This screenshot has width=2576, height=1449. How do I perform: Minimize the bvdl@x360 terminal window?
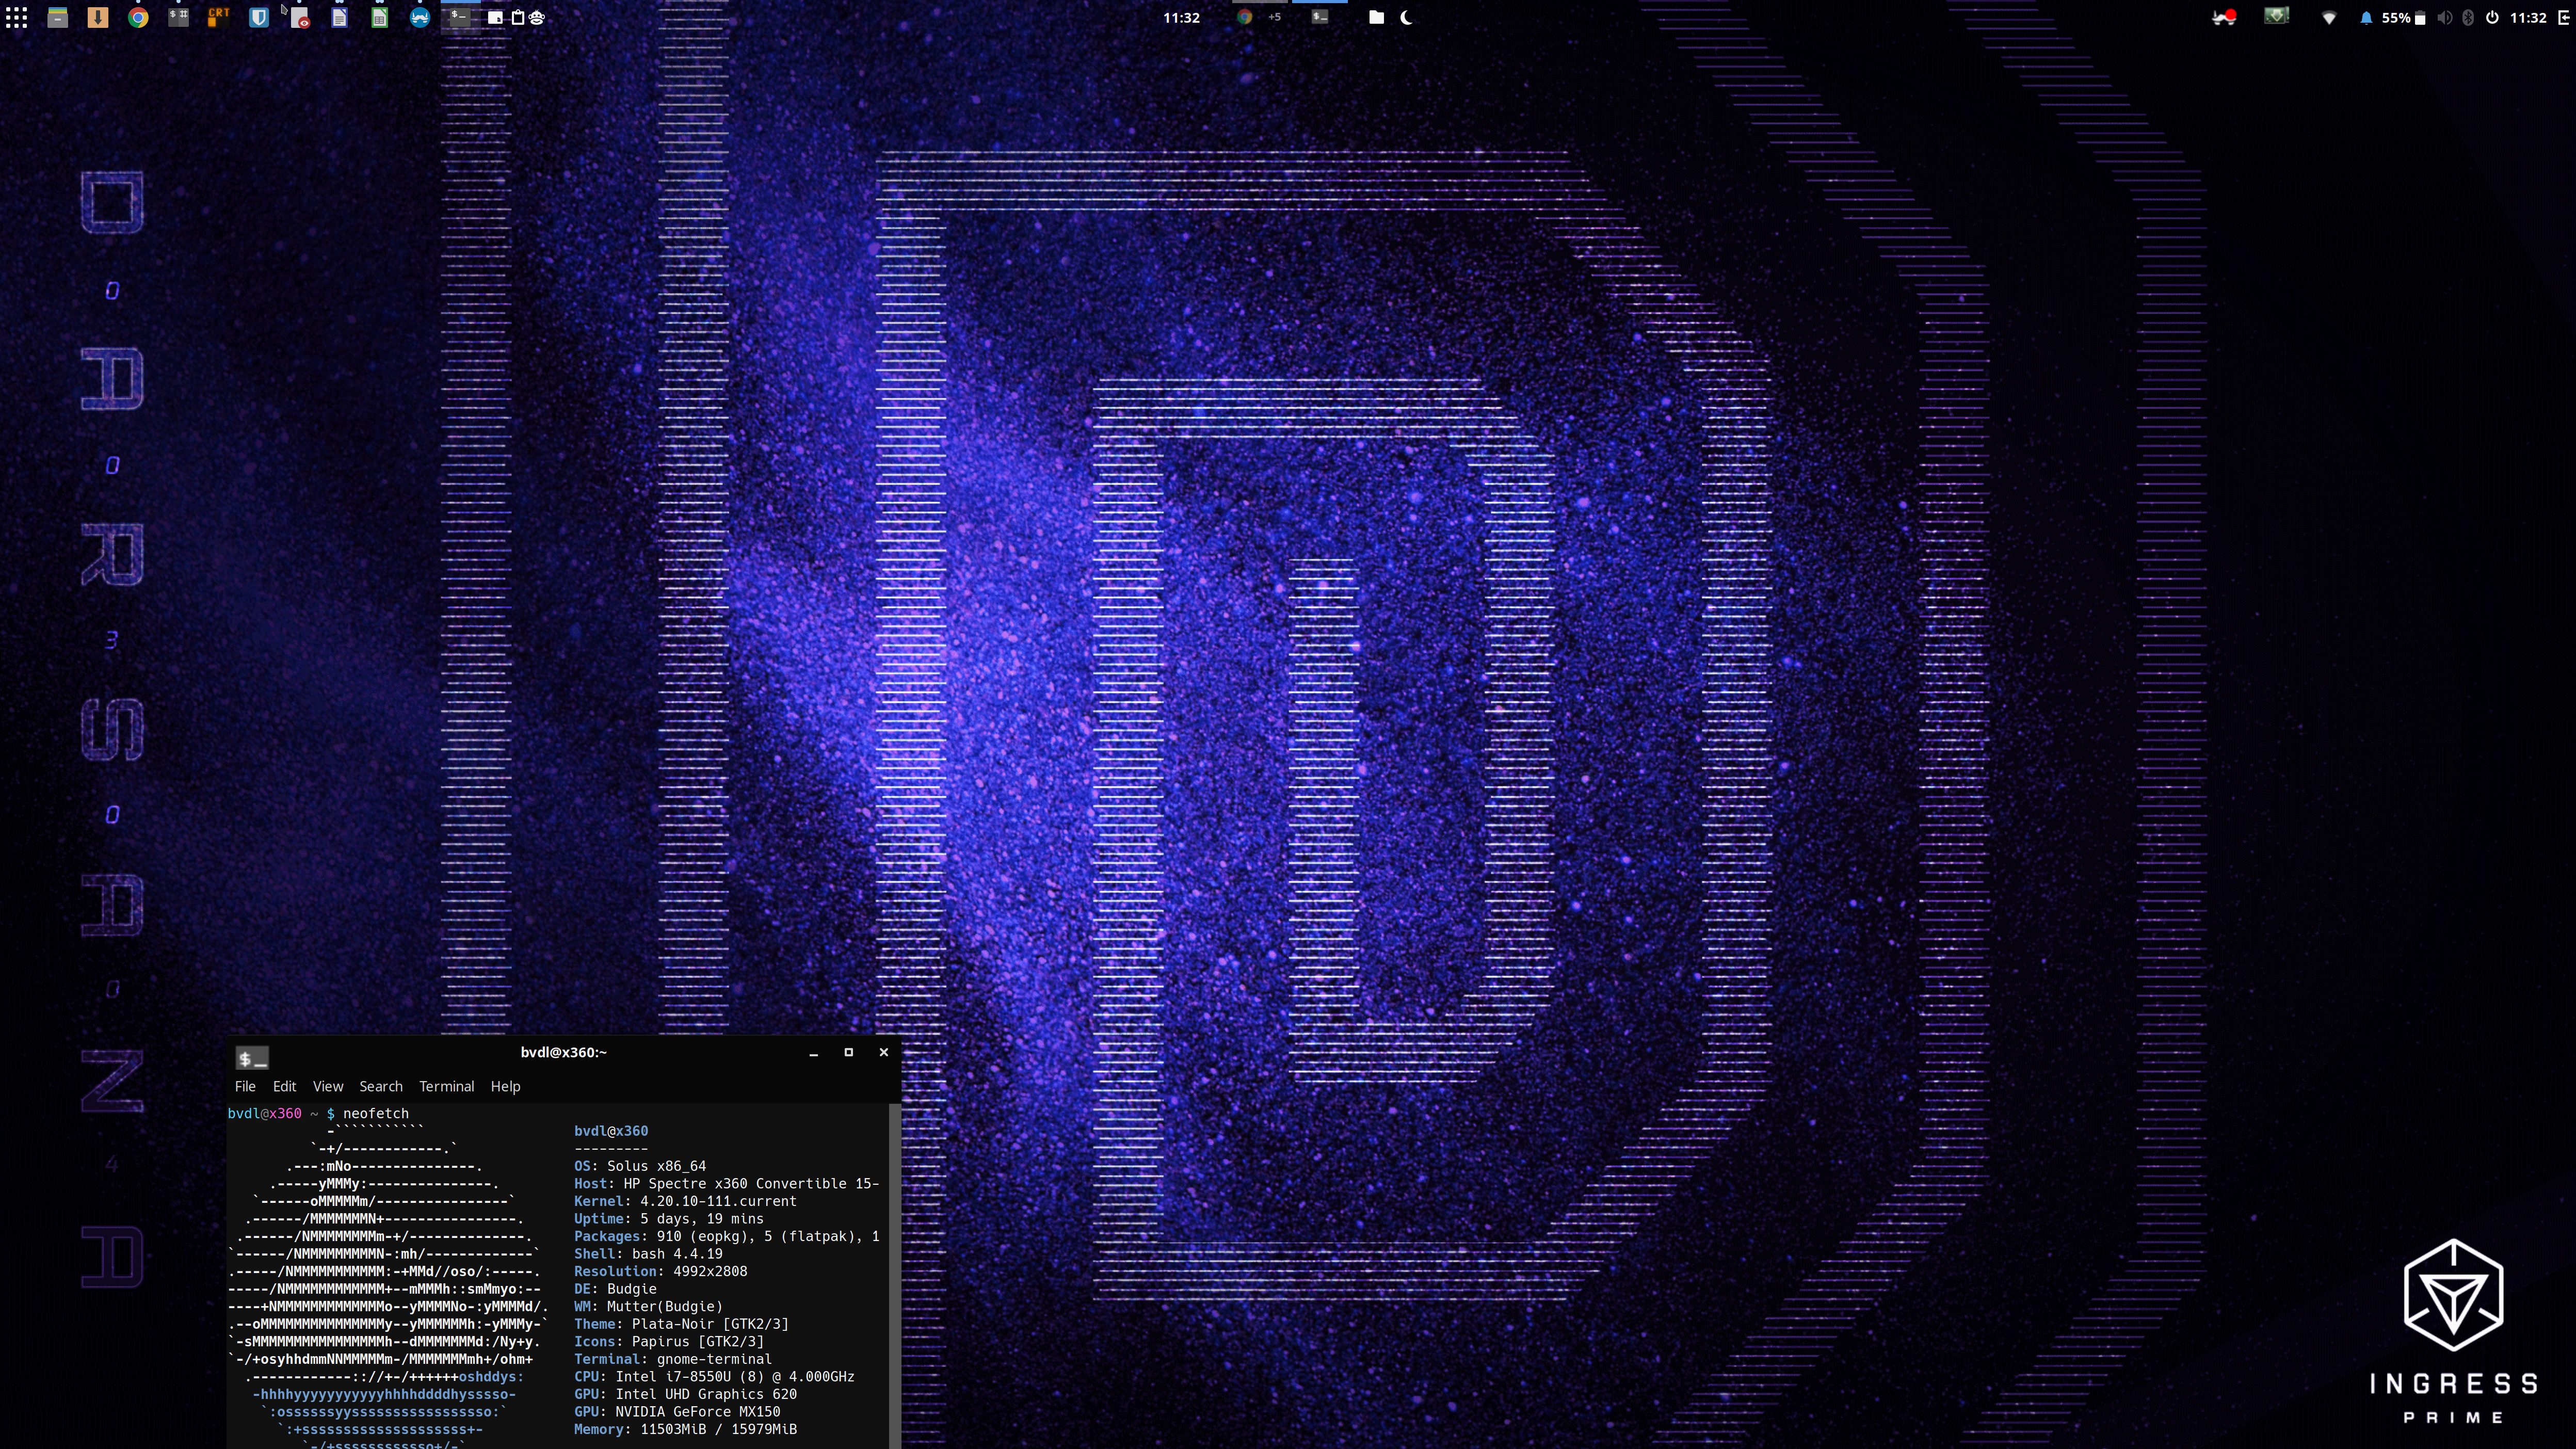point(814,1052)
